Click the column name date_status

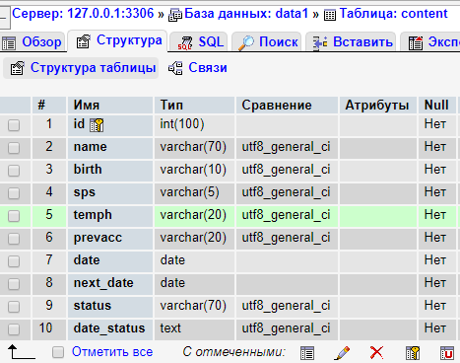[x=109, y=328]
